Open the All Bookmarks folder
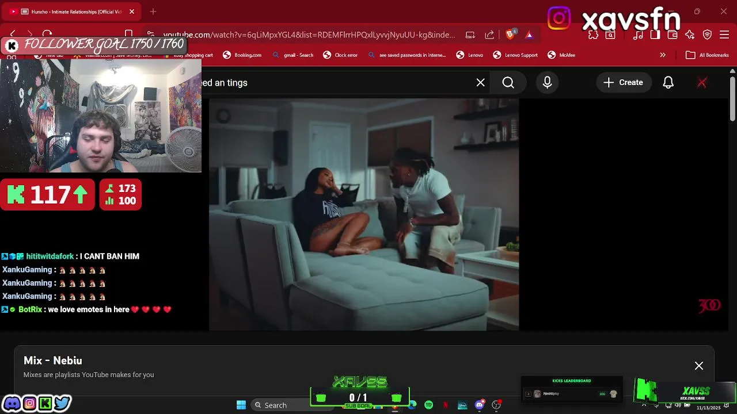 pyautogui.click(x=708, y=55)
